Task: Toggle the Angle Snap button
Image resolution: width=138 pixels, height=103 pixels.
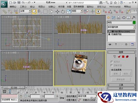Action: 110,12
